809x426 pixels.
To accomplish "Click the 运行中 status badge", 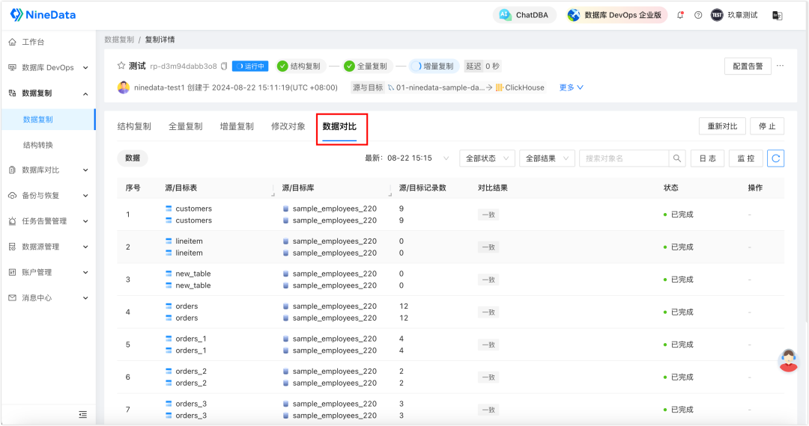I will pos(250,67).
